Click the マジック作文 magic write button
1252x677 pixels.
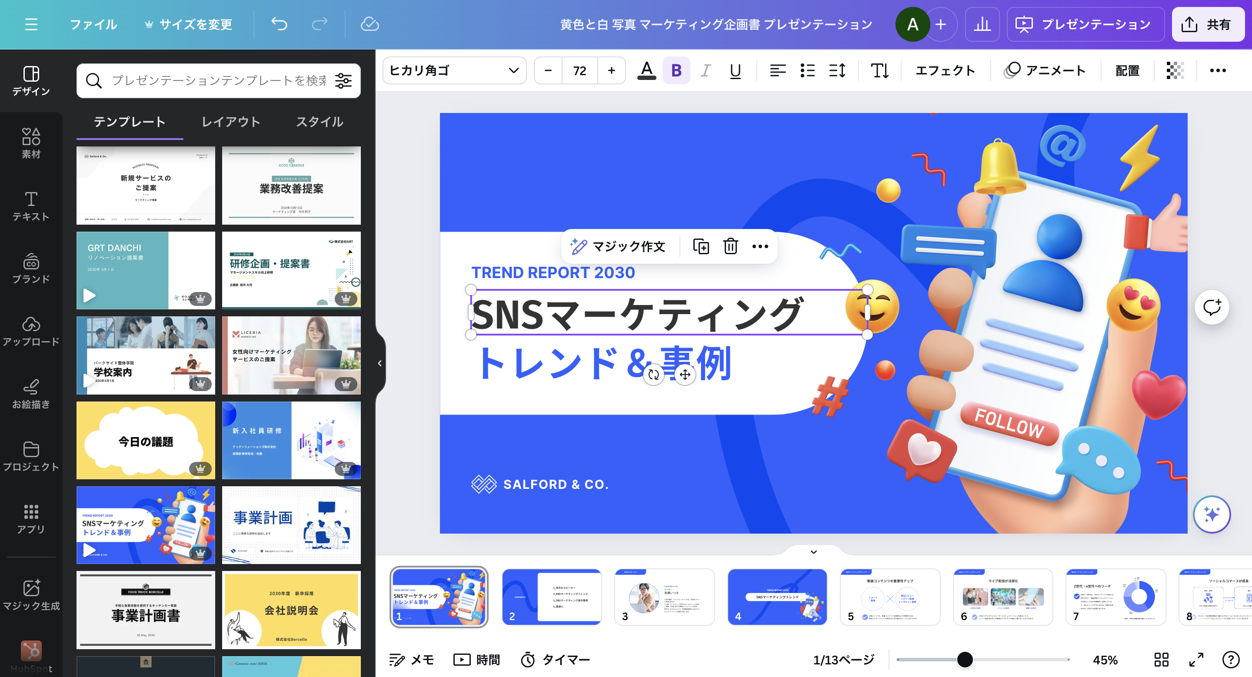tap(618, 246)
